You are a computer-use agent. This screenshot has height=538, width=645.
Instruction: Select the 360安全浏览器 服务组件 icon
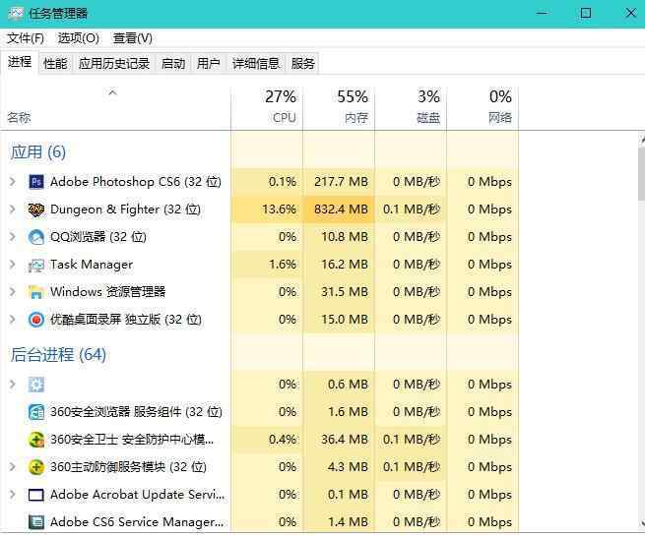[36, 412]
